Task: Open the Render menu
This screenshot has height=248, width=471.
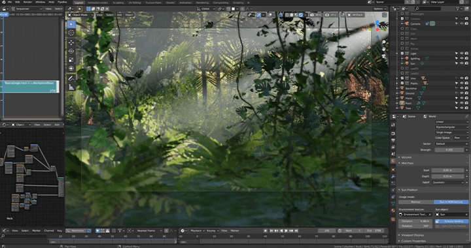Action: coord(27,2)
